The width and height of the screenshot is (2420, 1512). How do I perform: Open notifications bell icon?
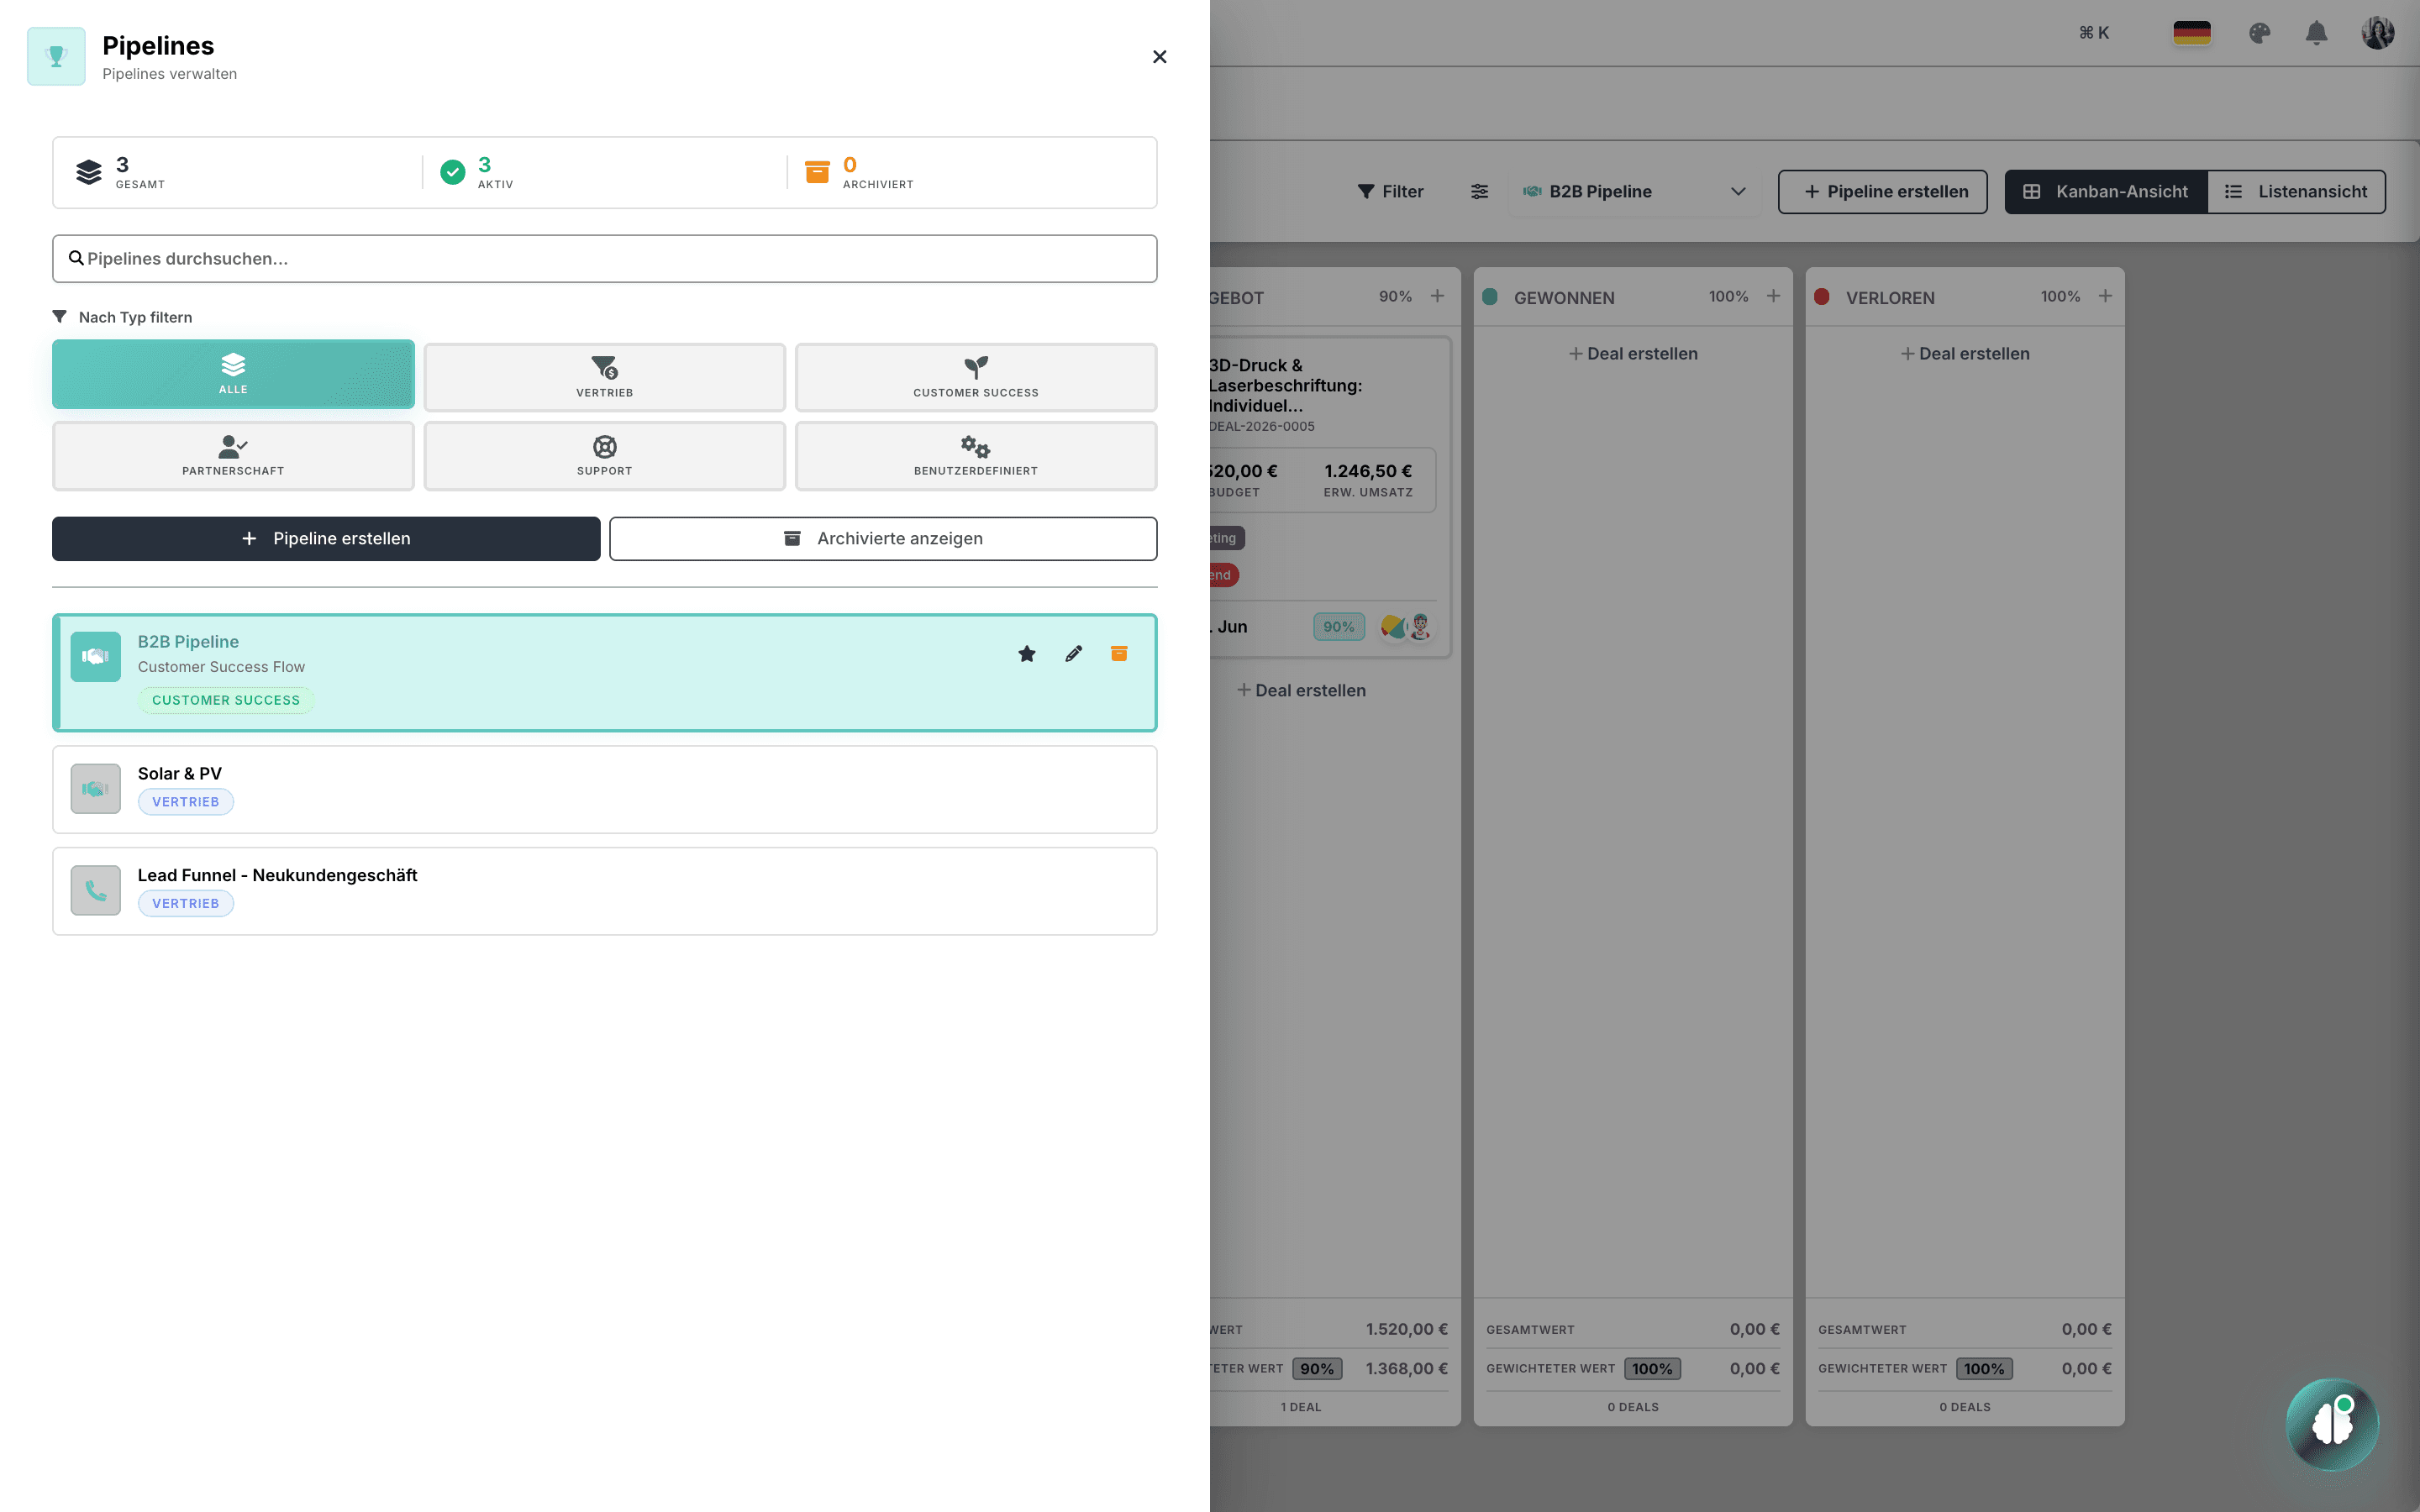pyautogui.click(x=2316, y=33)
